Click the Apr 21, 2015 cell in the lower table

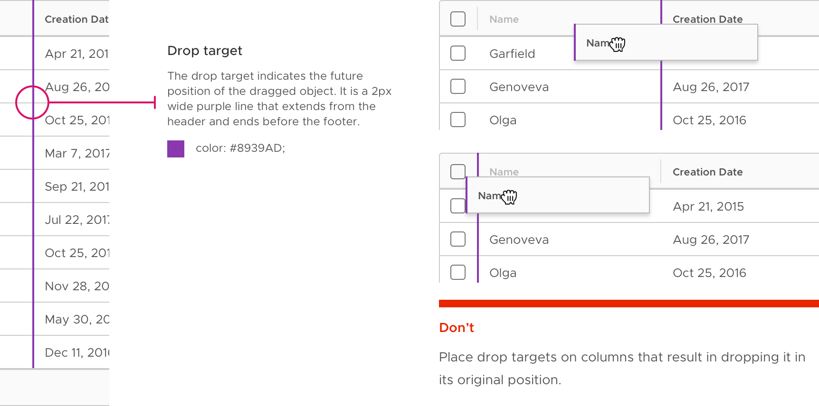coord(708,206)
